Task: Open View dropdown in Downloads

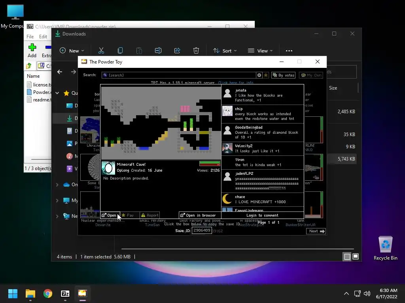Action: tap(260, 51)
